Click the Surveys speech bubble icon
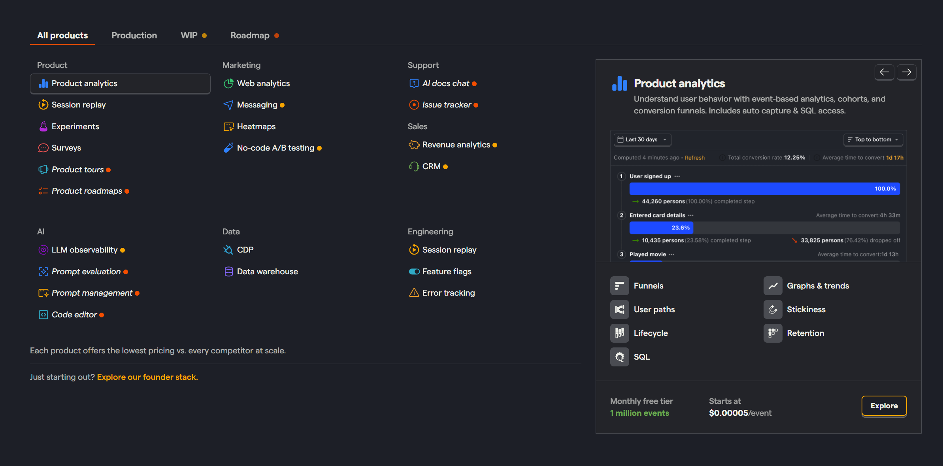Viewport: 943px width, 466px height. click(x=43, y=148)
